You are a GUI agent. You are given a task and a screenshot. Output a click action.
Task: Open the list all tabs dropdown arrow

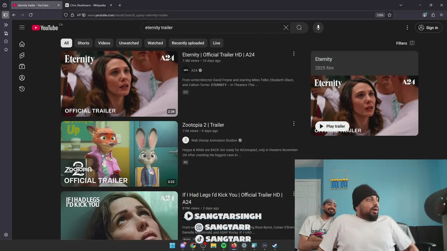[401, 5]
